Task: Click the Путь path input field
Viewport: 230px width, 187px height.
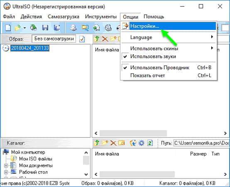Action: (201, 143)
